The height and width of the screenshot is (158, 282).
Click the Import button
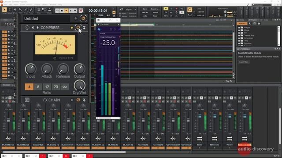pos(155,13)
